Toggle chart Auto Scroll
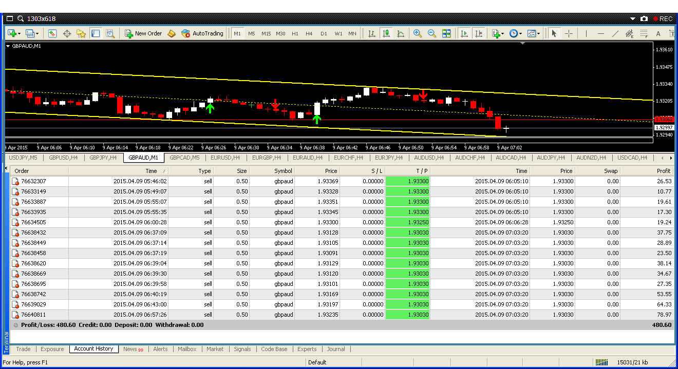Screen dimensions: 678x369 pyautogui.click(x=464, y=33)
